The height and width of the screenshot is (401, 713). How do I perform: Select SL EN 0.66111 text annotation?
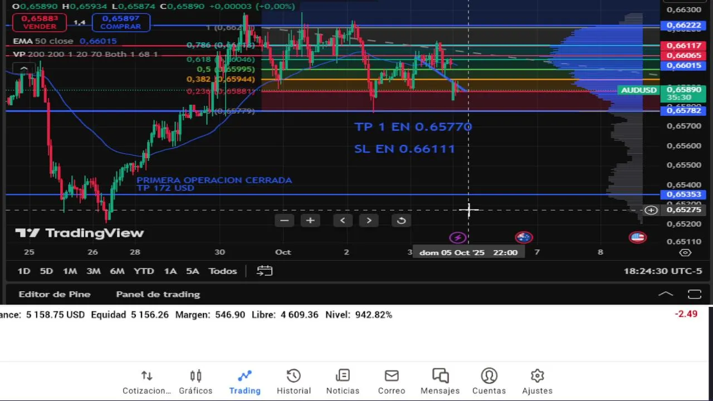[404, 149]
